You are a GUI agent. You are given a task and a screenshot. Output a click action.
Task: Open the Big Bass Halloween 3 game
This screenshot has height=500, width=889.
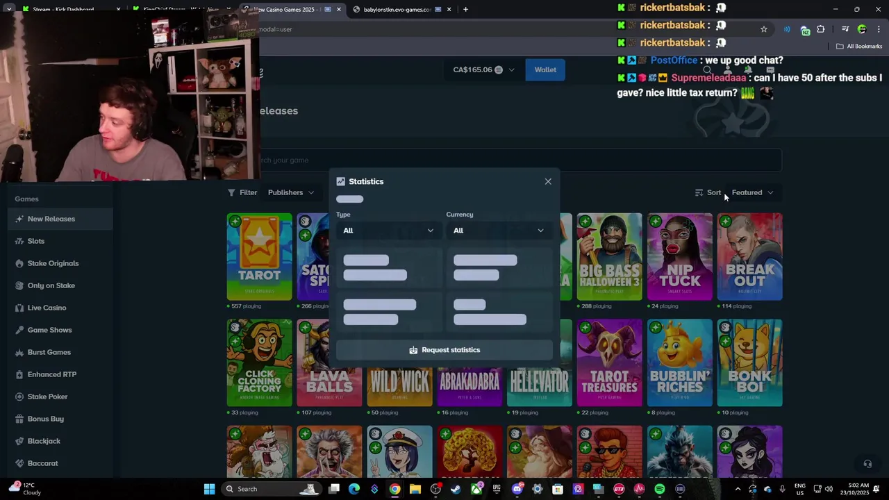[x=610, y=257]
